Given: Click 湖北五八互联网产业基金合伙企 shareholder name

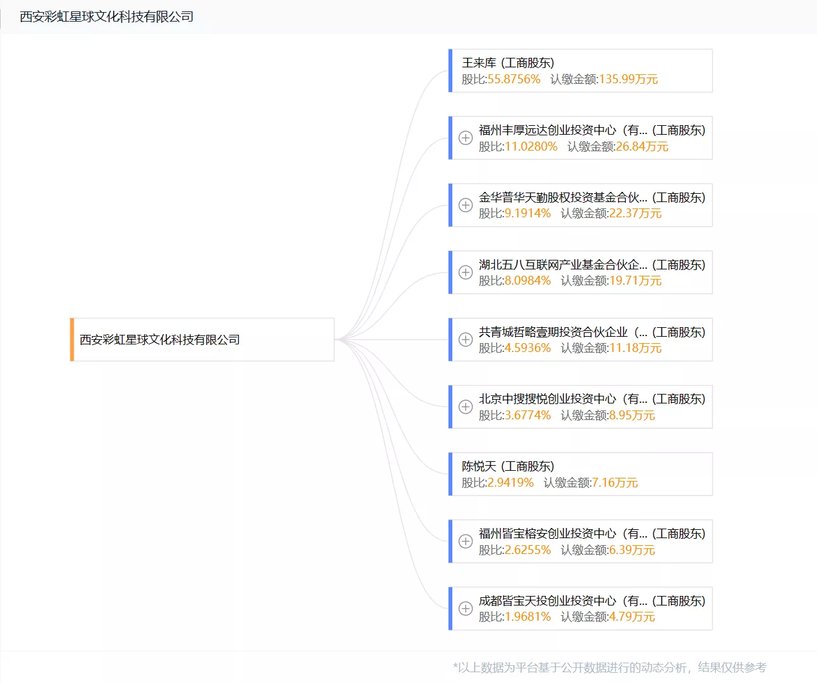Looking at the screenshot, I should (563, 265).
